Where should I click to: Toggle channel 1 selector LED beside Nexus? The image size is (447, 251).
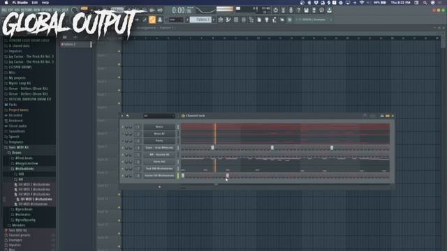(178, 127)
